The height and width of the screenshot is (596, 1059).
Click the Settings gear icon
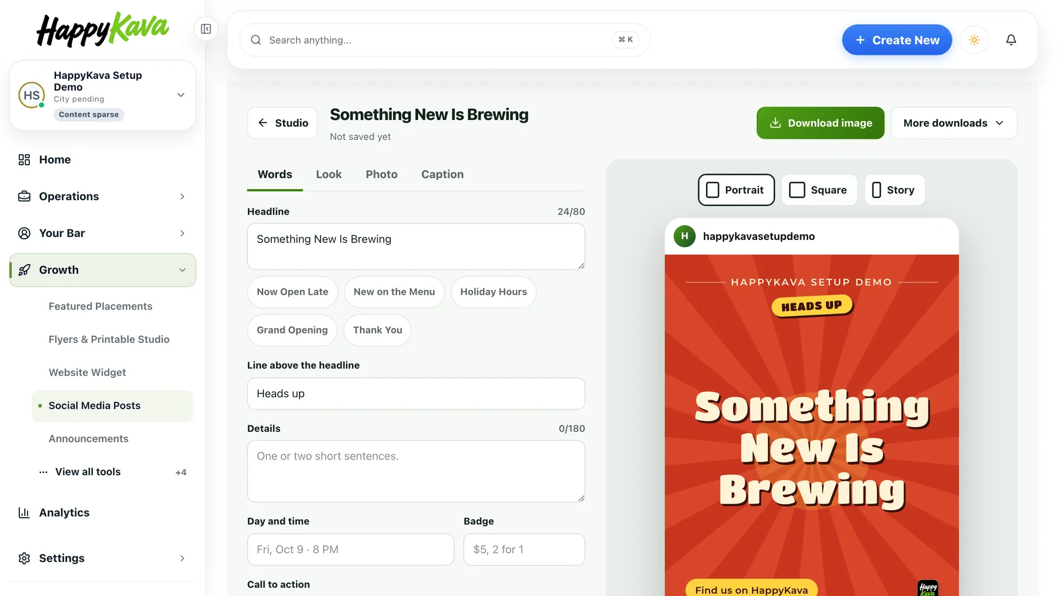tap(24, 558)
